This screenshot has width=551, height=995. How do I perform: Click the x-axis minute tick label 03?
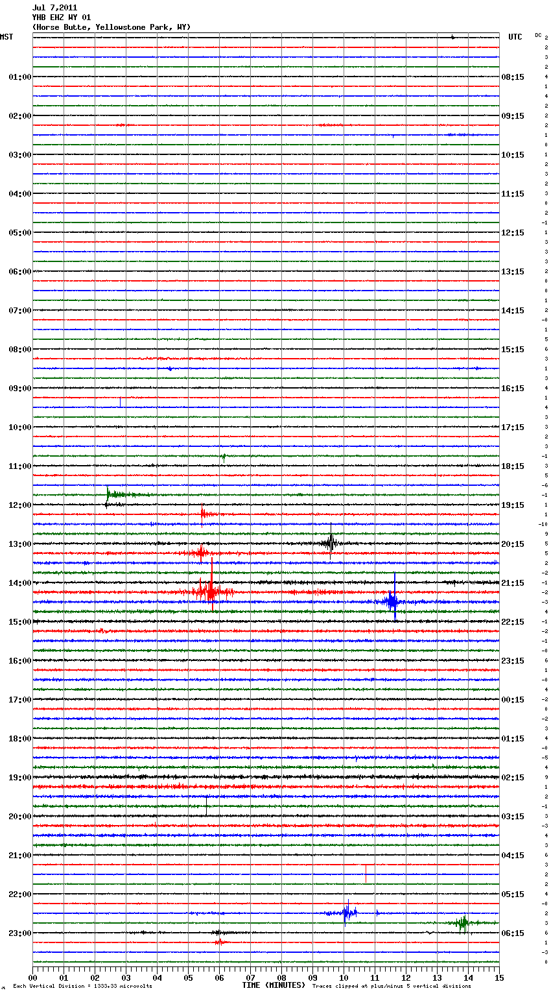(x=126, y=977)
